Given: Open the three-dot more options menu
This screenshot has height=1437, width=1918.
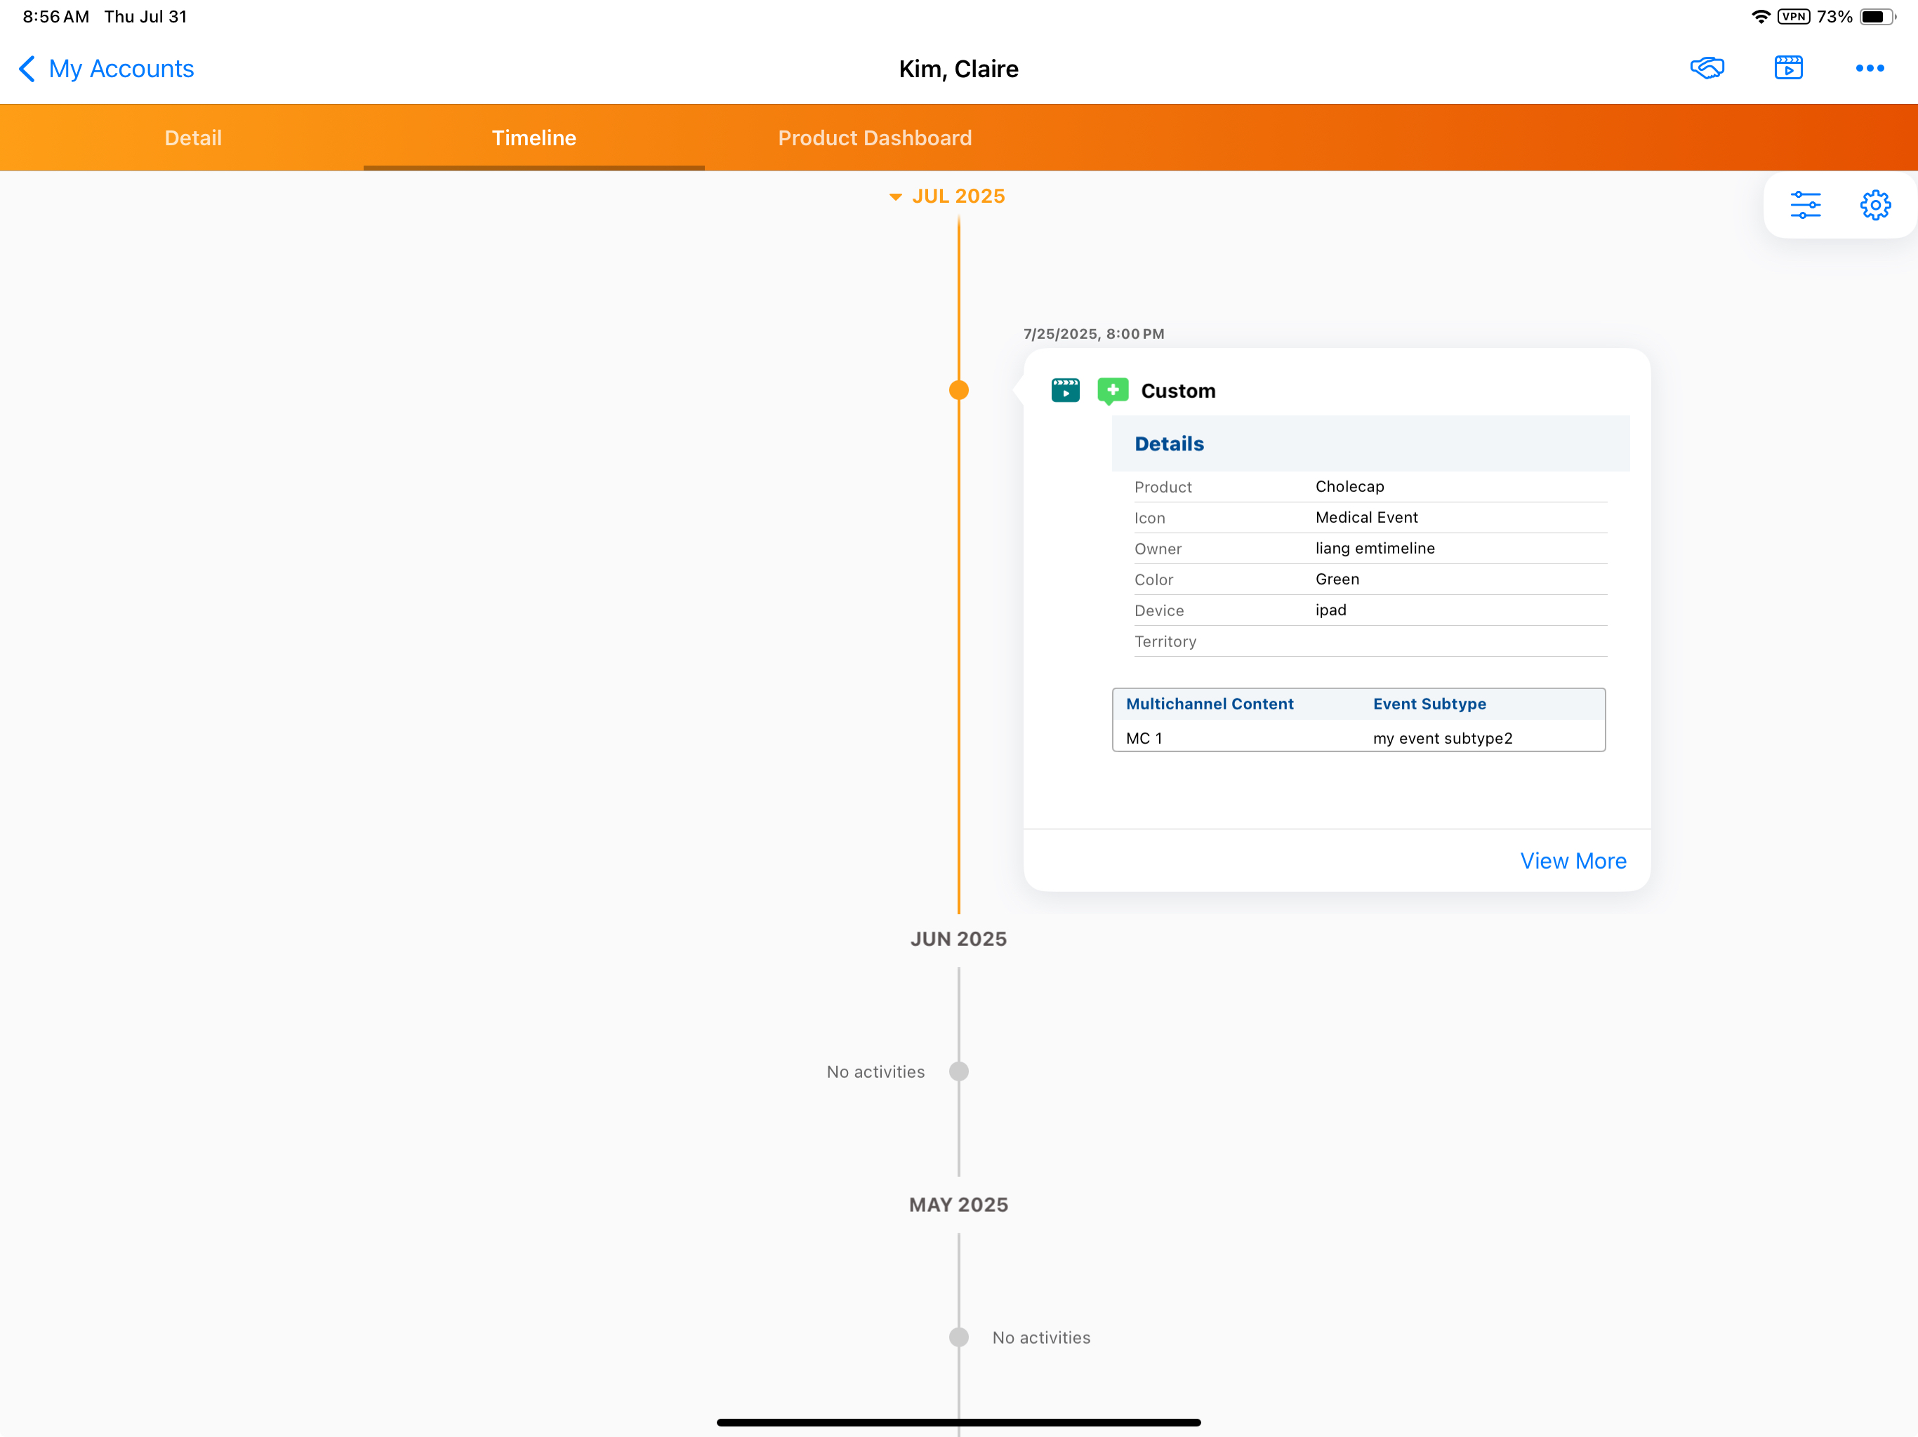Looking at the screenshot, I should [x=1869, y=67].
